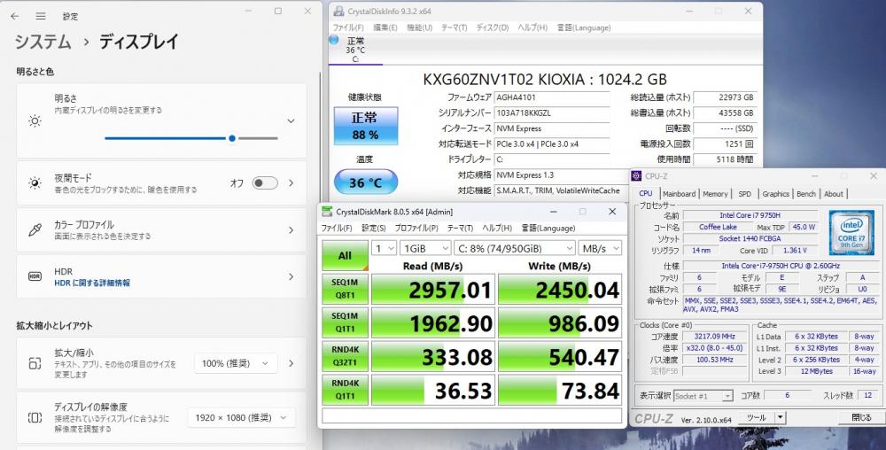Click the 73.84 write result cell
Viewport: 886px width, 450px height.
click(x=560, y=390)
